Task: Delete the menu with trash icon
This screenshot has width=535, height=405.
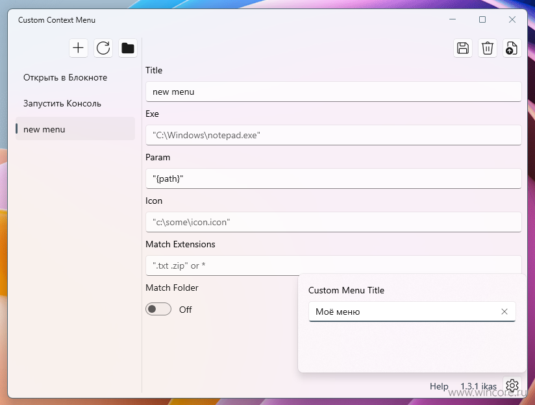Action: 487,48
